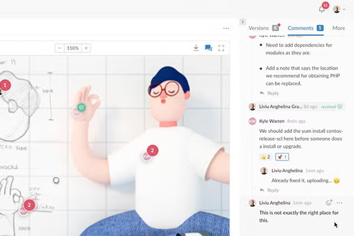Open the resolved green checkmark annotation pin
This screenshot has width=354, height=236.
[82, 107]
